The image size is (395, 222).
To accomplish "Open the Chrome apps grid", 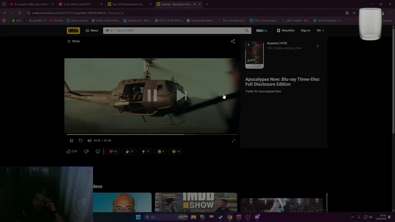I will tap(4, 21).
